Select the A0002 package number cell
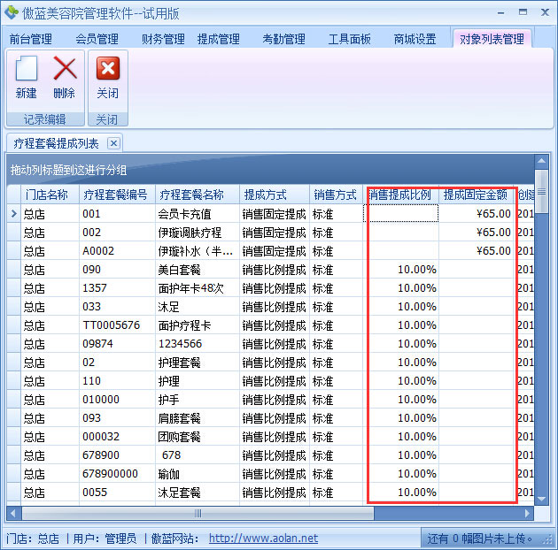This screenshot has height=550, width=558. pos(117,251)
